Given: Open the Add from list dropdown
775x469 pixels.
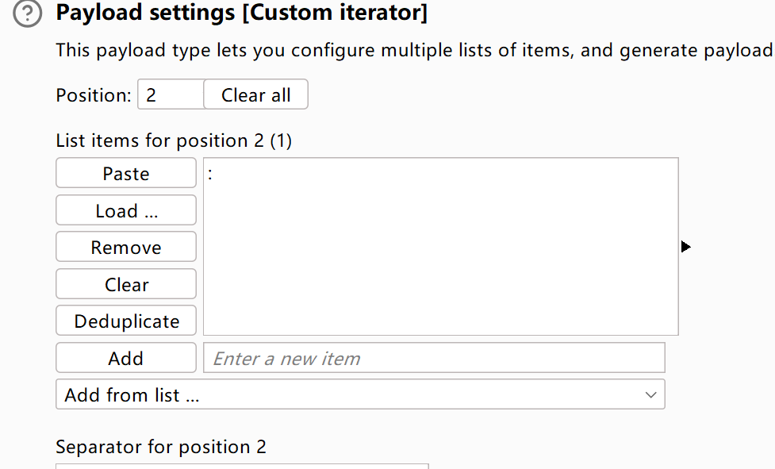Looking at the screenshot, I should (349, 395).
